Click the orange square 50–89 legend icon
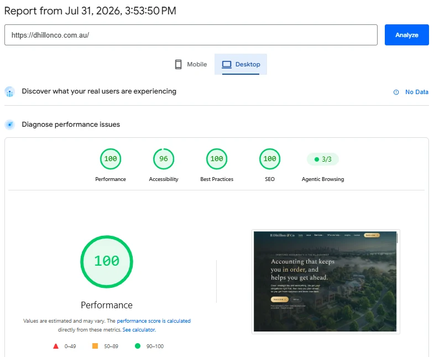434x357 pixels. tap(95, 346)
